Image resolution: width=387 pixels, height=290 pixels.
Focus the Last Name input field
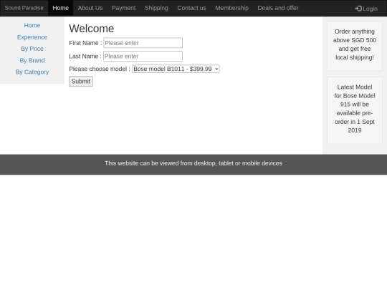click(143, 57)
